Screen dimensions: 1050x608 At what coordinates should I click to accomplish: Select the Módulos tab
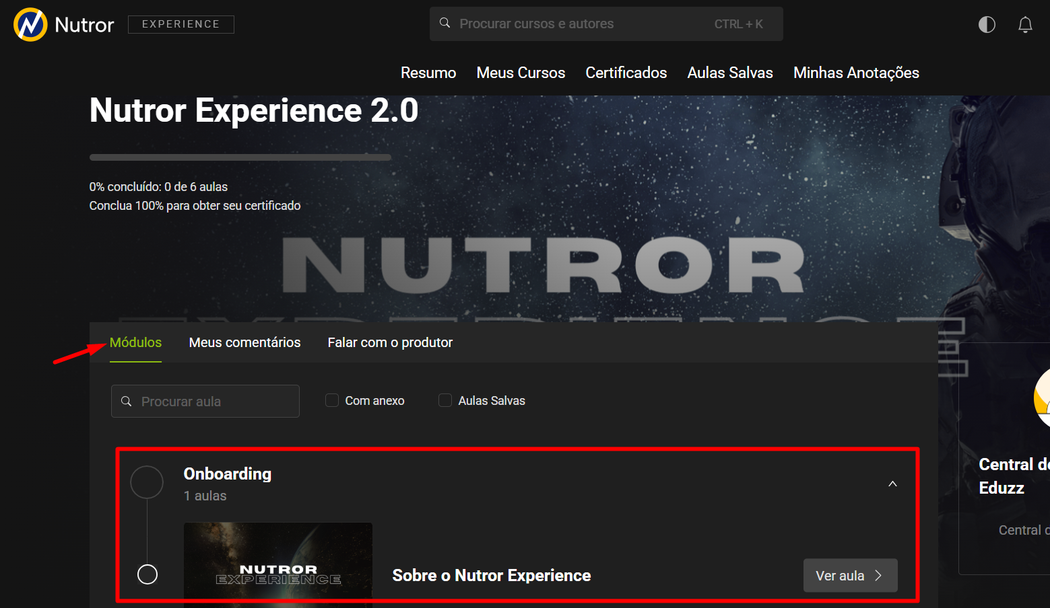[135, 342]
